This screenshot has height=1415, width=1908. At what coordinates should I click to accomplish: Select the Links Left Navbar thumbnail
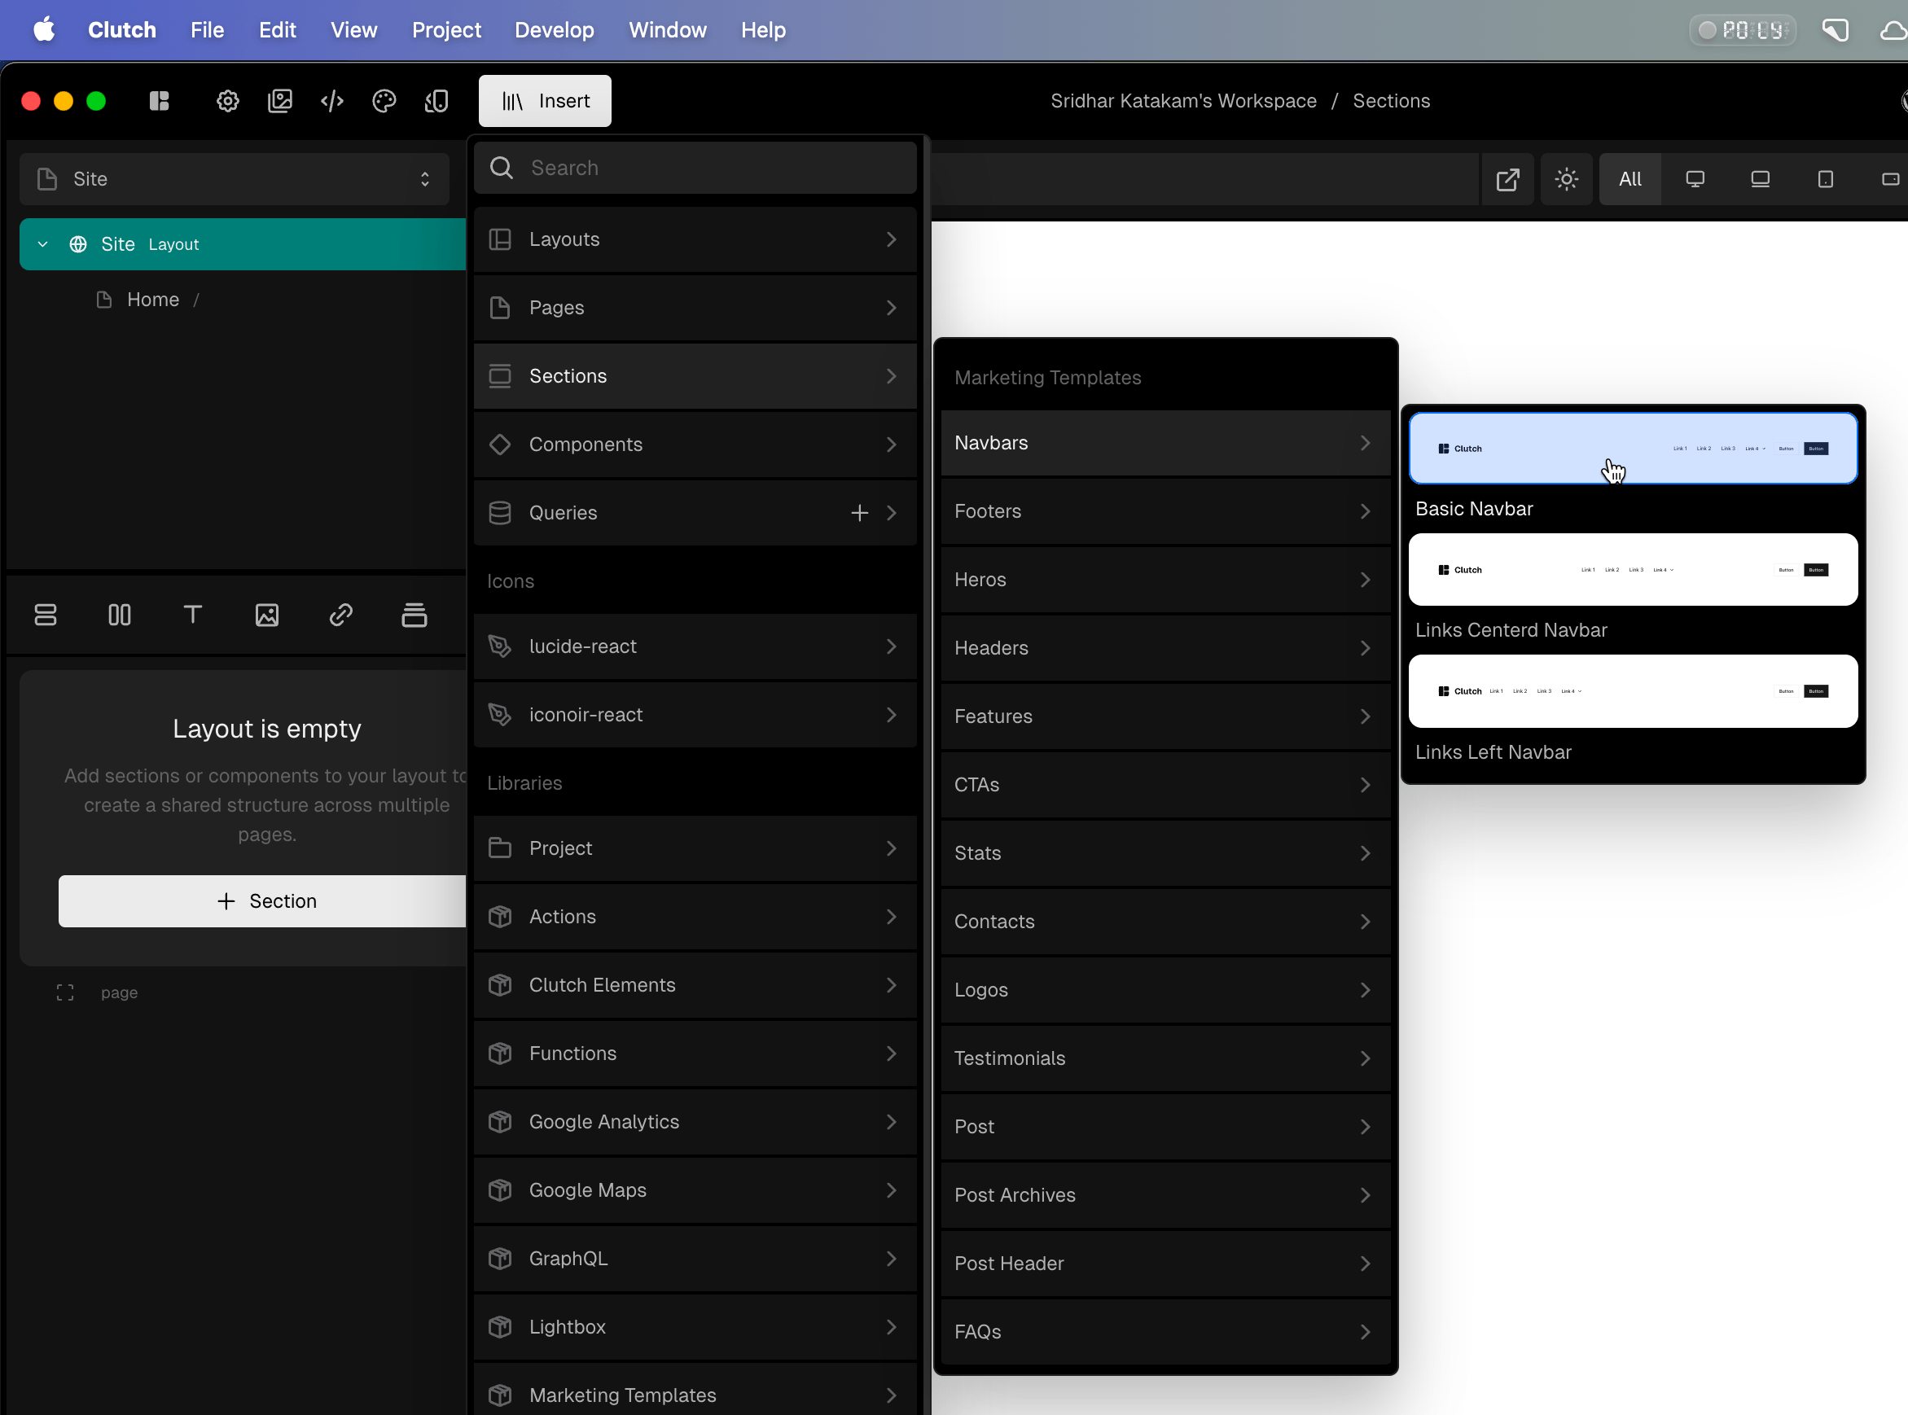1633,691
